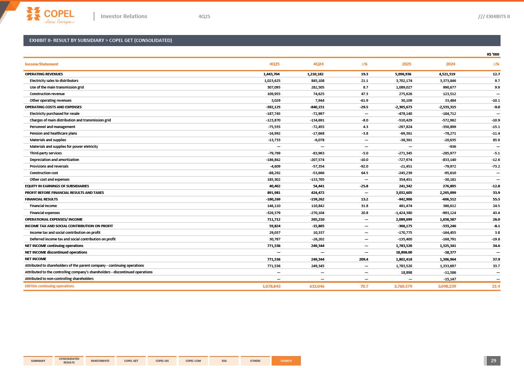Click the Exhibit II title bar
The height and width of the screenshot is (368, 524).
point(262,40)
